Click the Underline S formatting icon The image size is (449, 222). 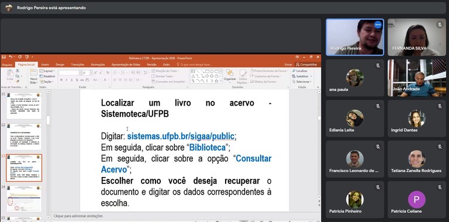point(71,80)
